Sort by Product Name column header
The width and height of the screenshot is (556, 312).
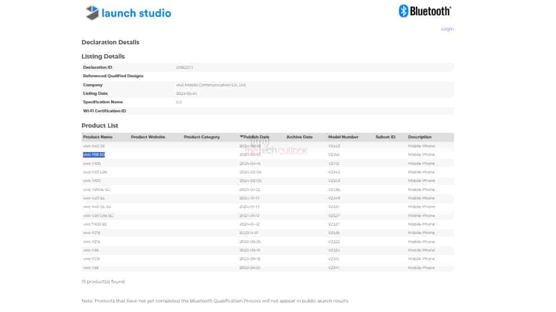pyautogui.click(x=98, y=137)
